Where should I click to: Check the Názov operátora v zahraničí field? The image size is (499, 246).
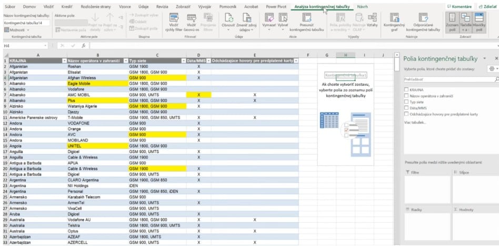[x=406, y=96]
